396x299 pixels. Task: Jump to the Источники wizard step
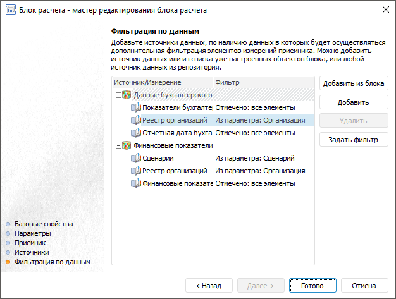32,252
